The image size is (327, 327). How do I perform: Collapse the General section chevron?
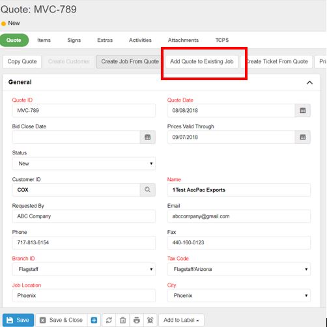pyautogui.click(x=309, y=83)
